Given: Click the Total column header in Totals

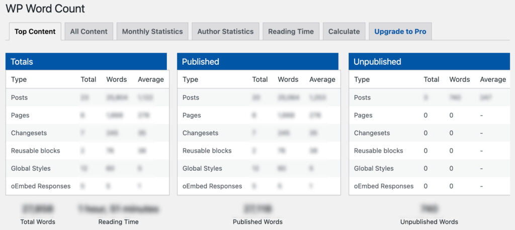Looking at the screenshot, I should coord(89,79).
